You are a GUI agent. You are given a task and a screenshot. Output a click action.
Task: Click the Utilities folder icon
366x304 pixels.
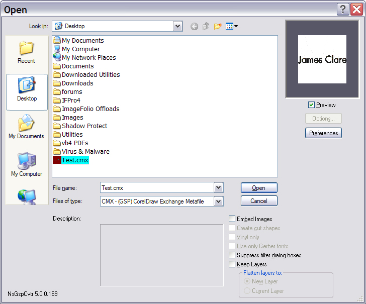[57, 134]
